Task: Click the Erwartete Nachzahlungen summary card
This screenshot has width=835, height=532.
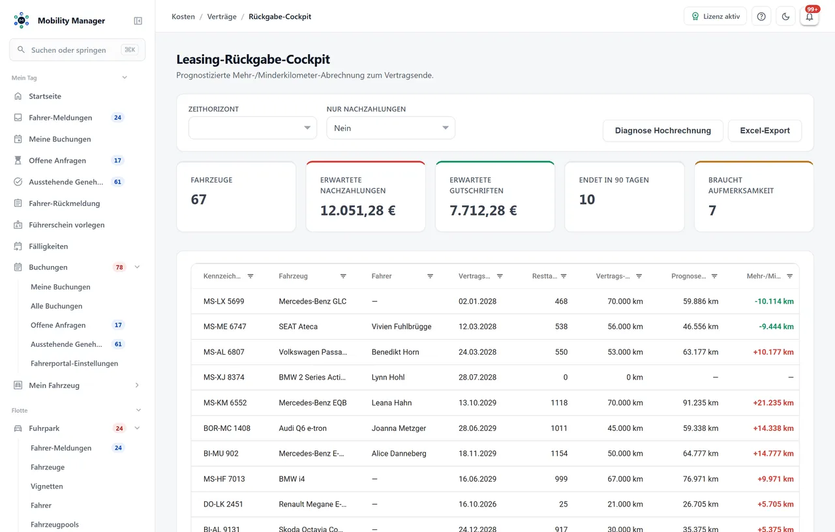Action: click(365, 196)
